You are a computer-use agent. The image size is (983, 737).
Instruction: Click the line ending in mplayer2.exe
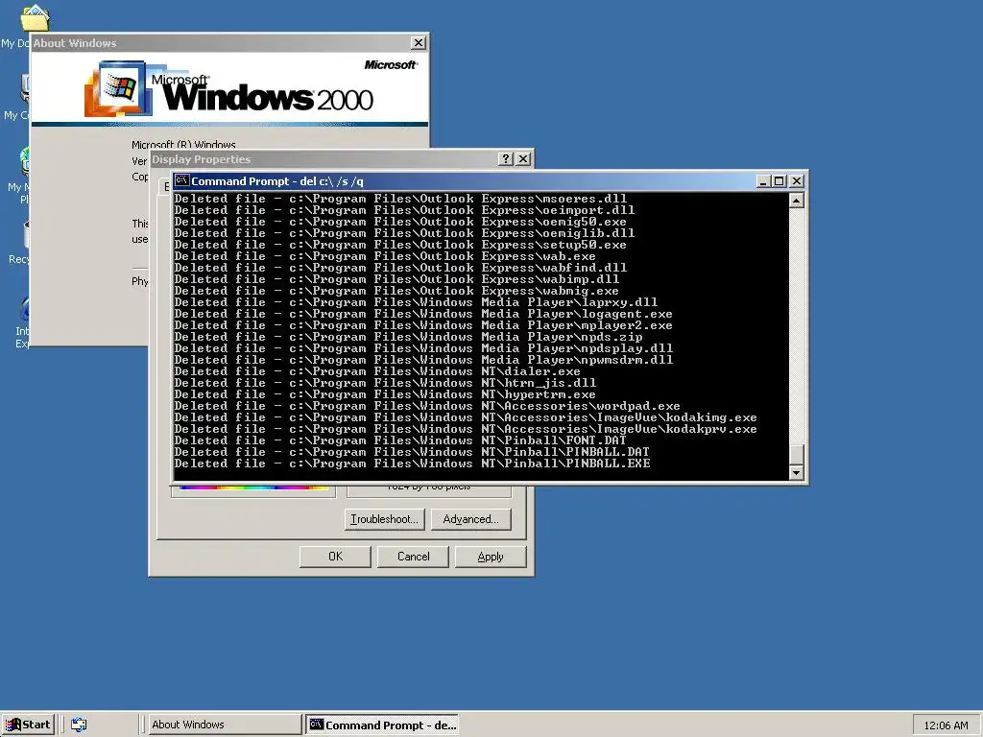click(423, 325)
